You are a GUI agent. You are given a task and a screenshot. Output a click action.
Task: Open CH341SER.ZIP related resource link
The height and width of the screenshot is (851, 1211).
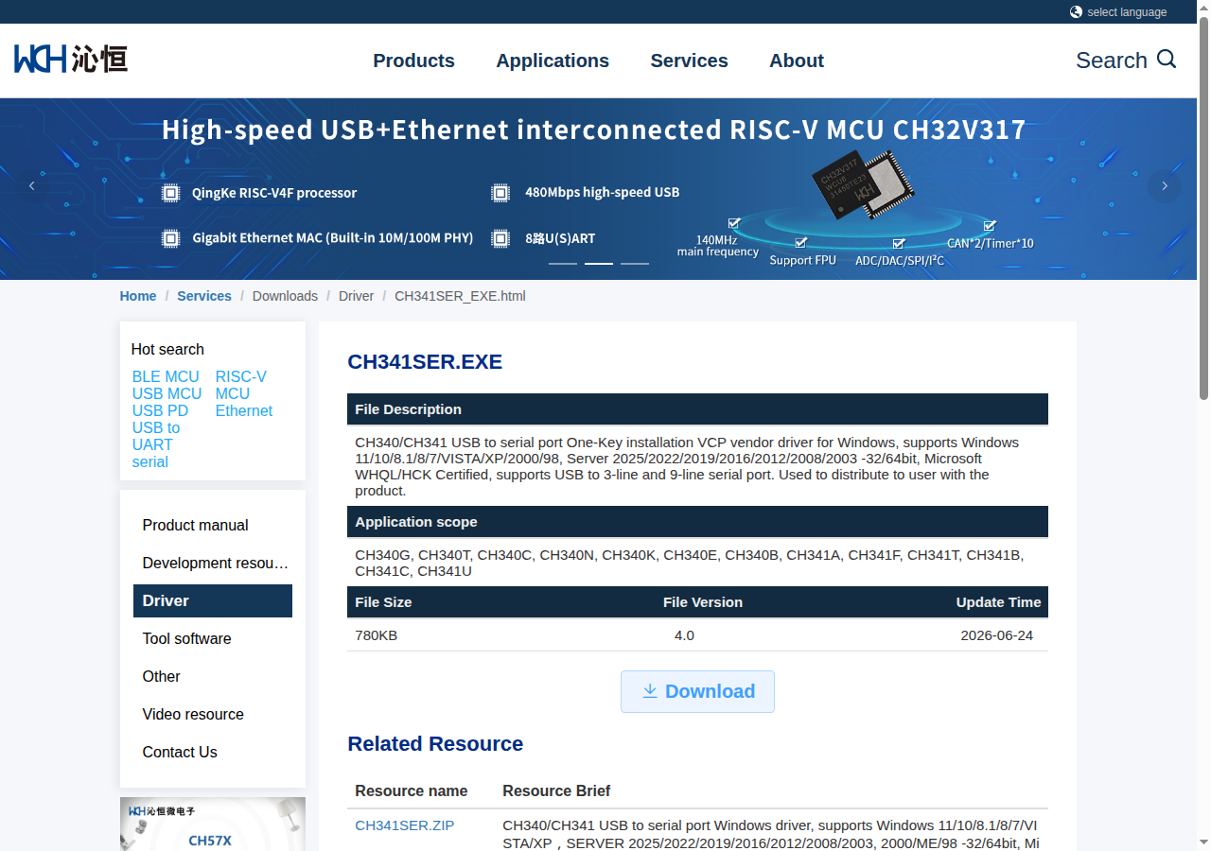pyautogui.click(x=404, y=825)
